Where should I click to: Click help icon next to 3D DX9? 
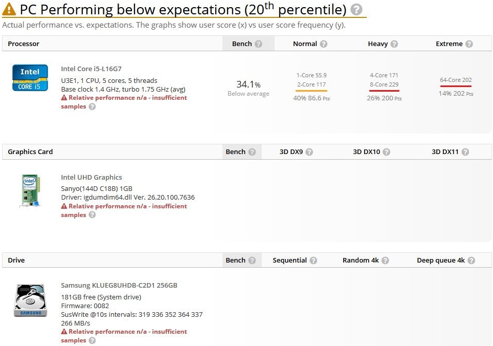(309, 152)
